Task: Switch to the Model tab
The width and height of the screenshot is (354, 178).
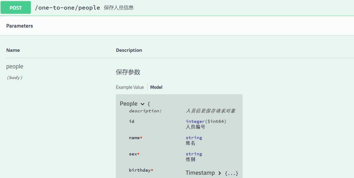Action: (156, 87)
